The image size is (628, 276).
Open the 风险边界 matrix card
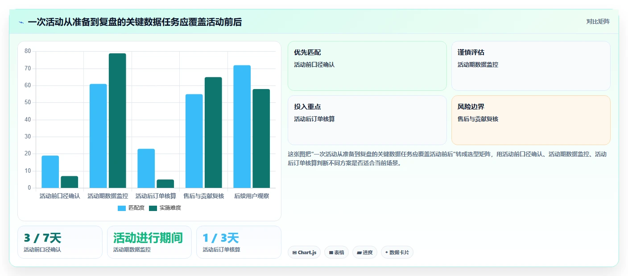(531, 120)
